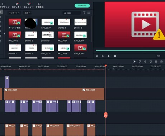Click the filter funnel icon
This screenshot has height=136, width=165.
84,13
